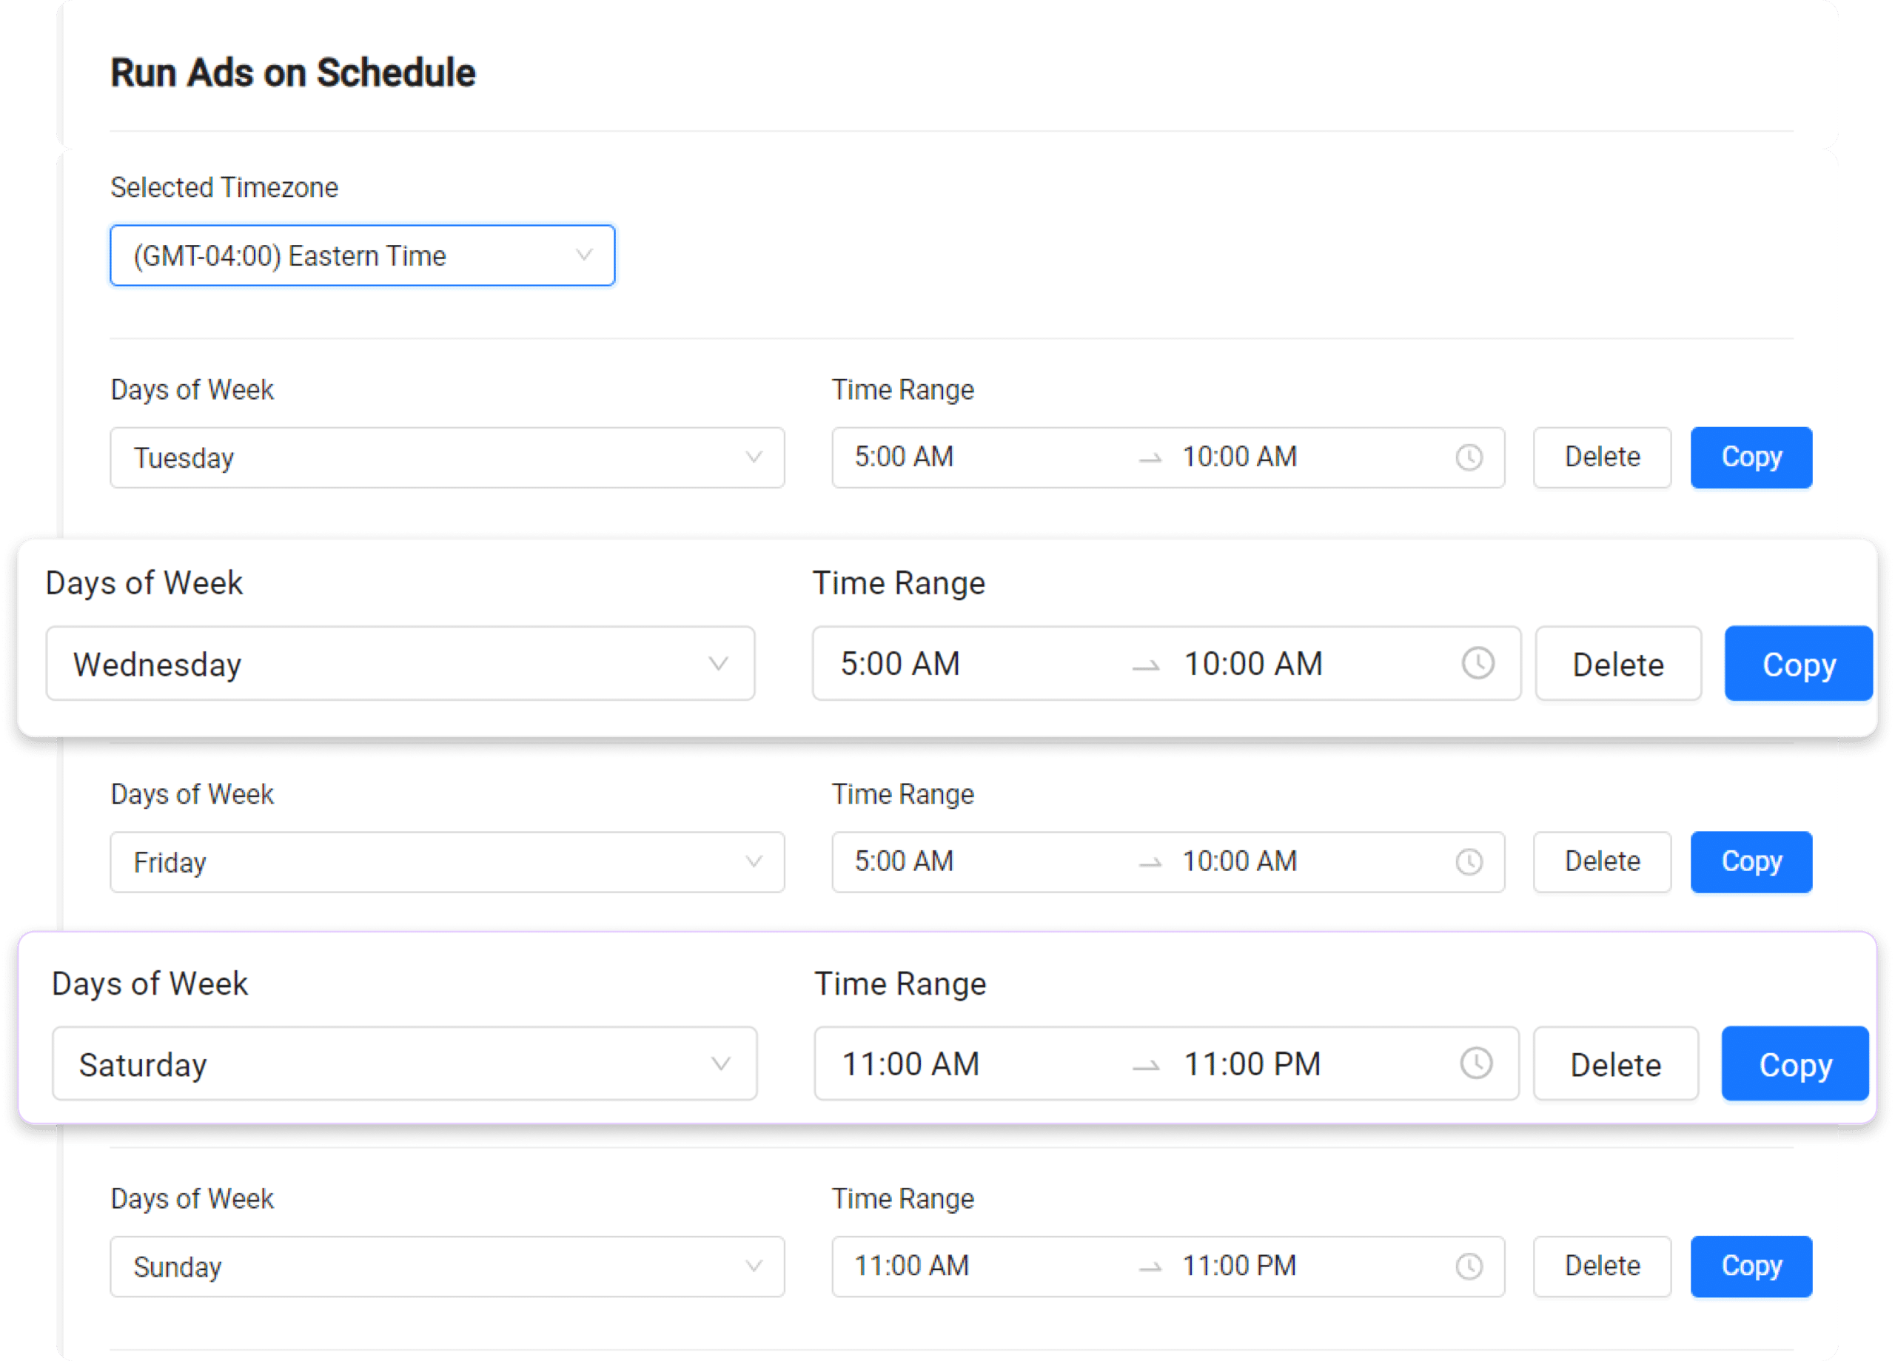Click the clock icon in Wednesday's time range
Image resolution: width=1895 pixels, height=1361 pixels.
click(1478, 664)
